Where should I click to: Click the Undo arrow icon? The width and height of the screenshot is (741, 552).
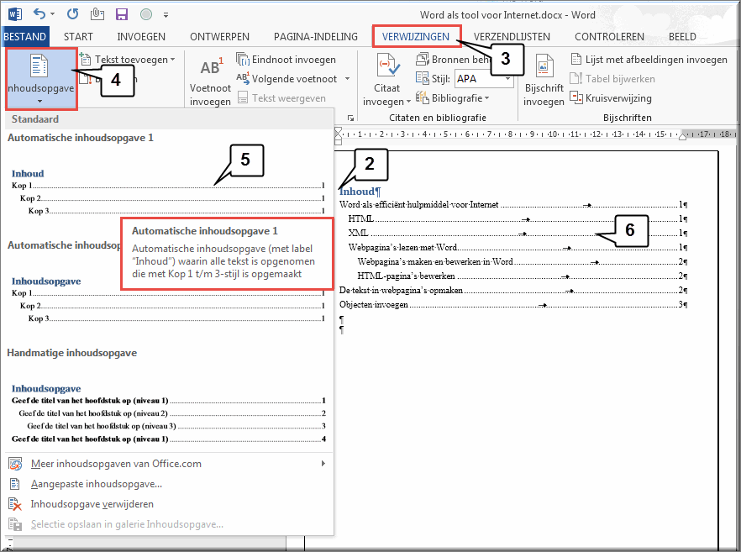coord(39,14)
